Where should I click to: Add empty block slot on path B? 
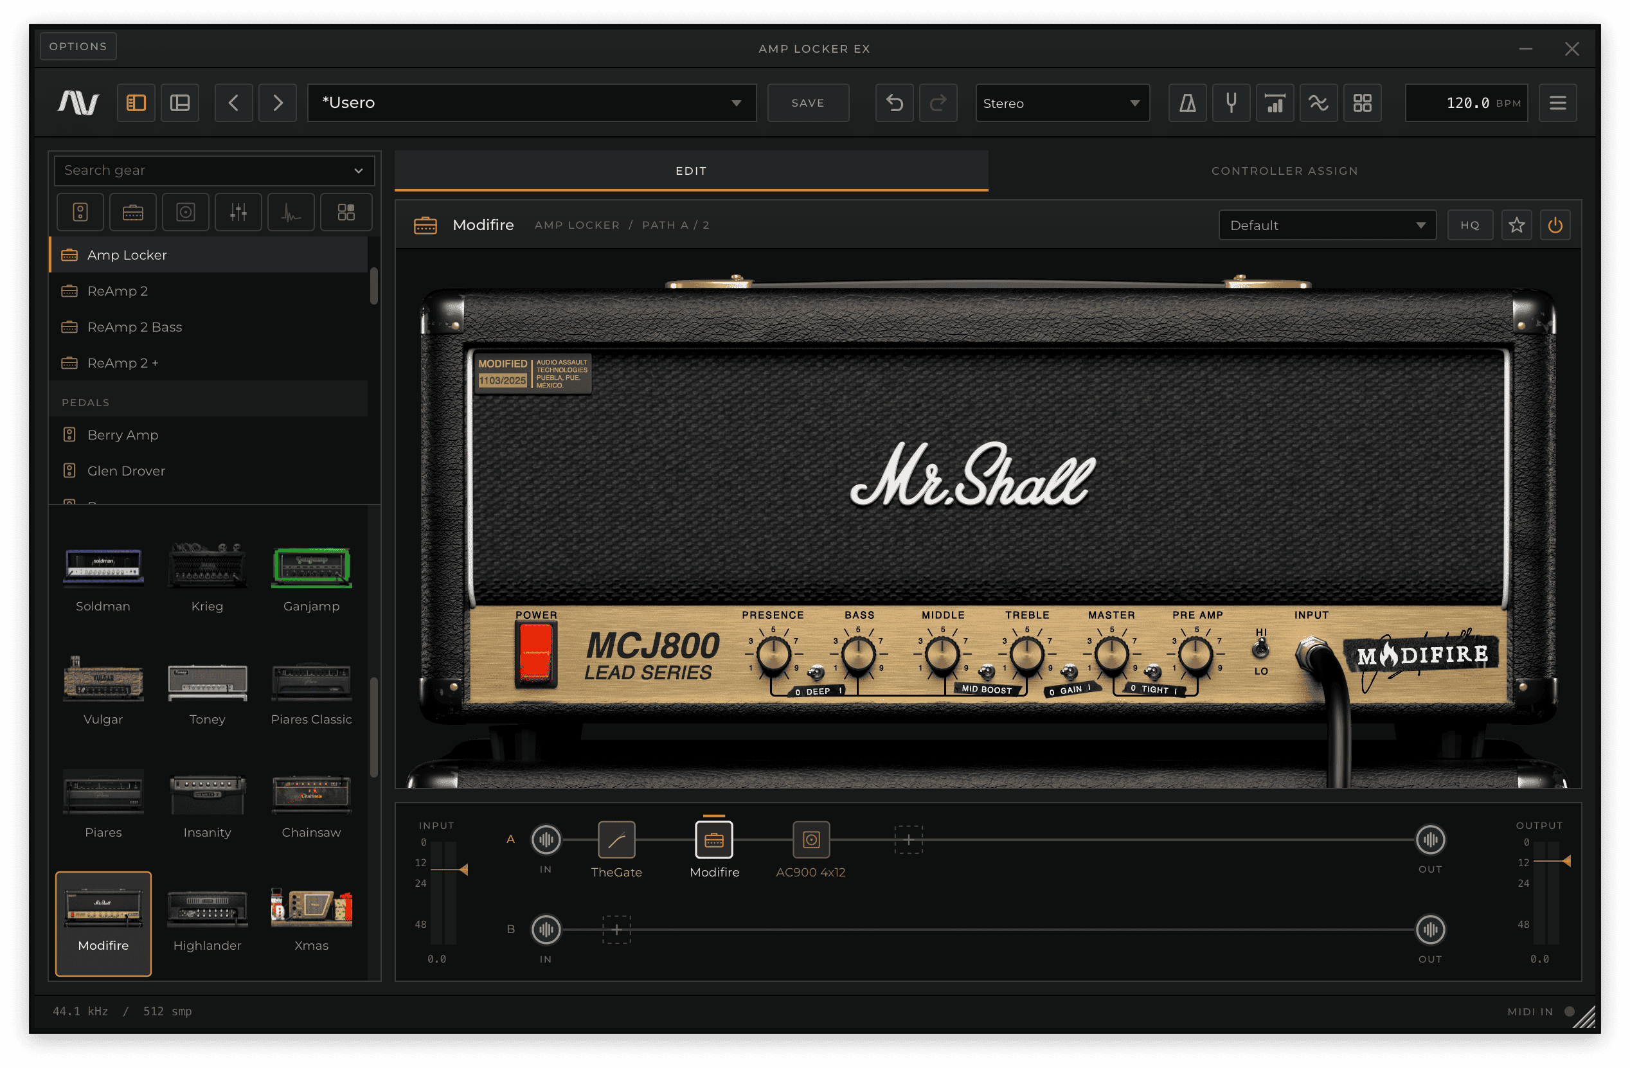coord(616,930)
